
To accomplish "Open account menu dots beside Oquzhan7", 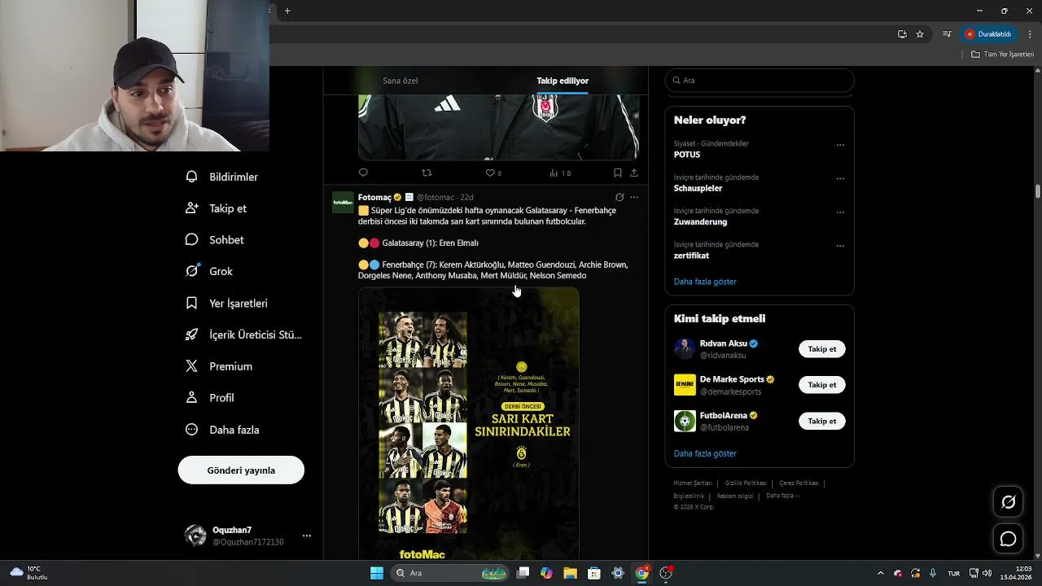I will [x=307, y=536].
